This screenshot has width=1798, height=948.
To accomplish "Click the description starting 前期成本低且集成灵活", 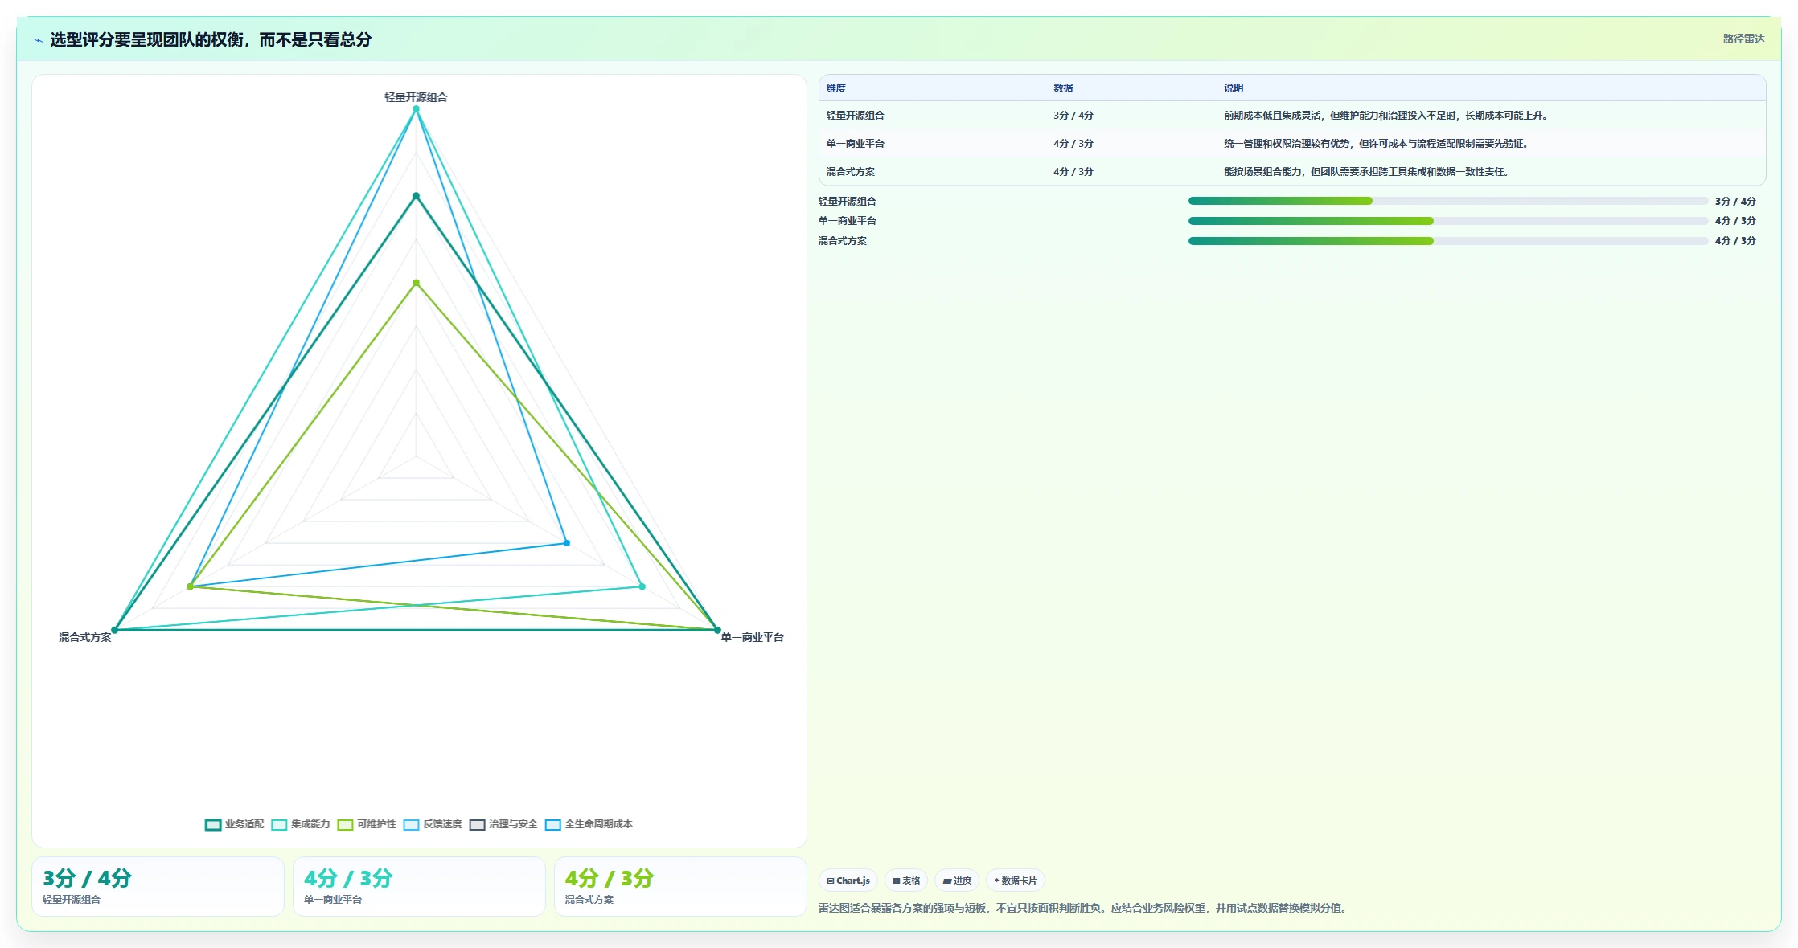I will coord(1386,116).
